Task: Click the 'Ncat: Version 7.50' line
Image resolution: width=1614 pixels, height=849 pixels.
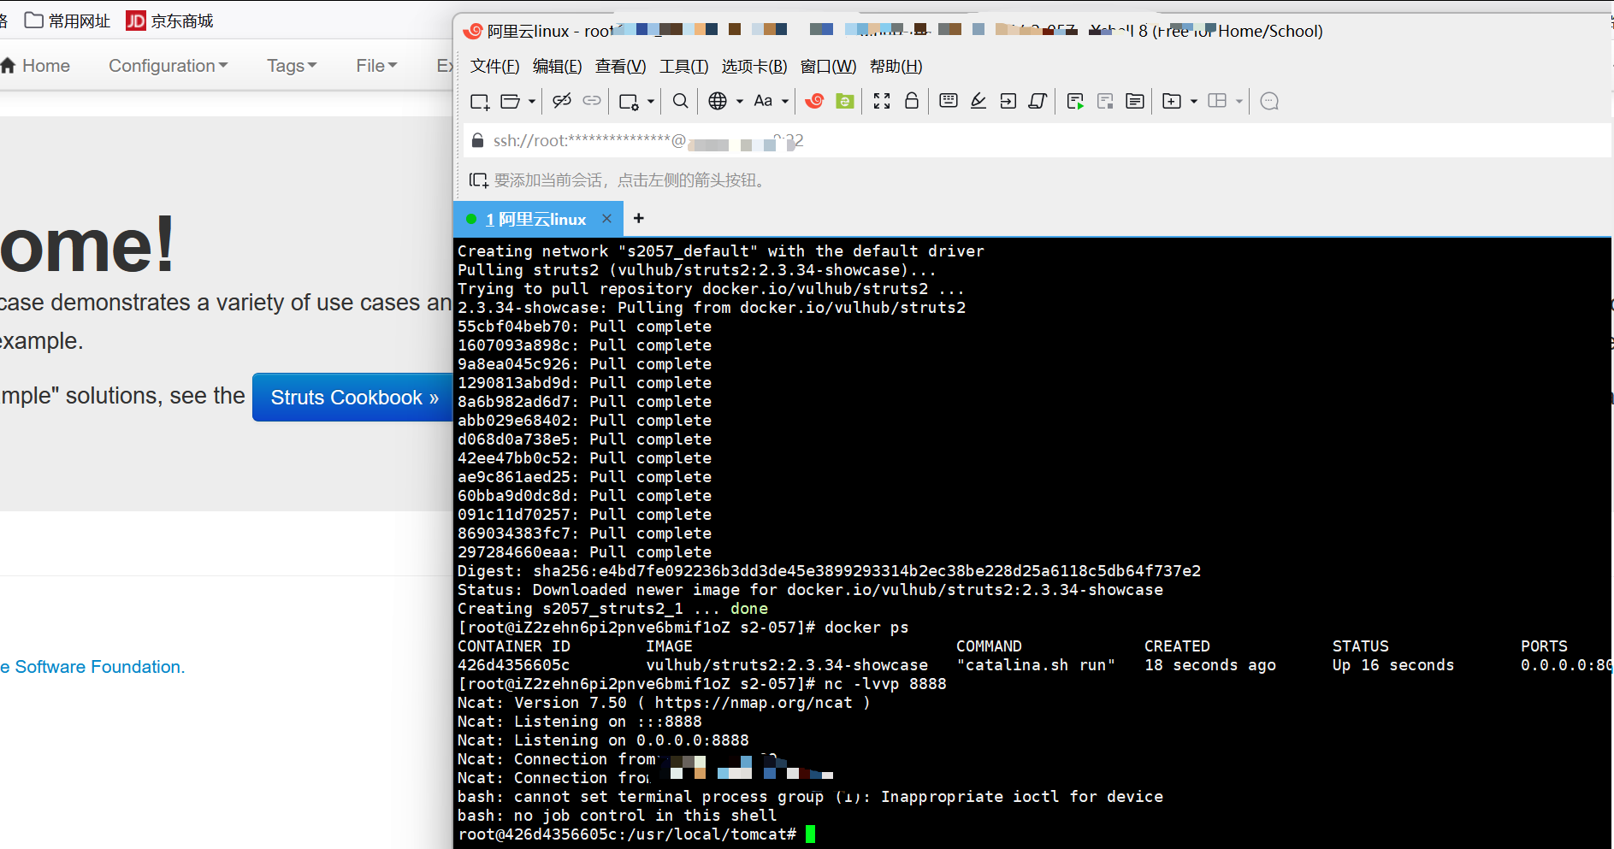Action: pyautogui.click(x=664, y=703)
